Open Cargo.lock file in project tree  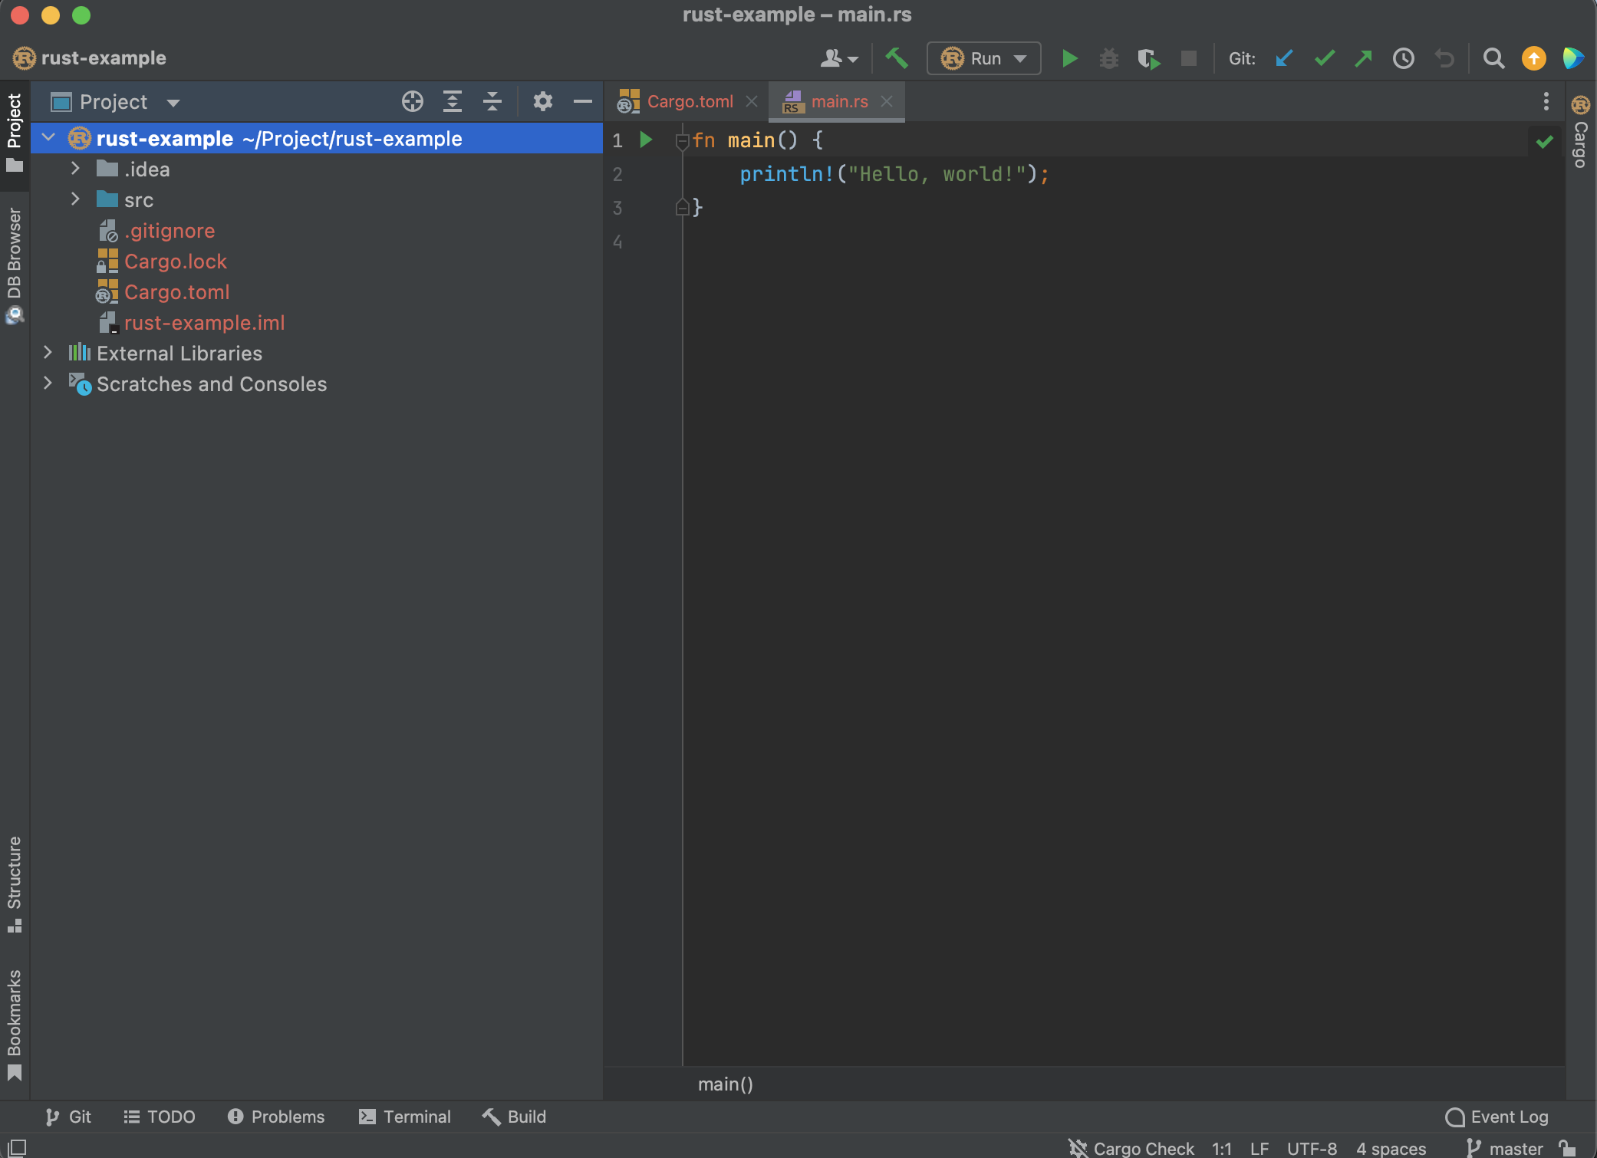pos(175,262)
